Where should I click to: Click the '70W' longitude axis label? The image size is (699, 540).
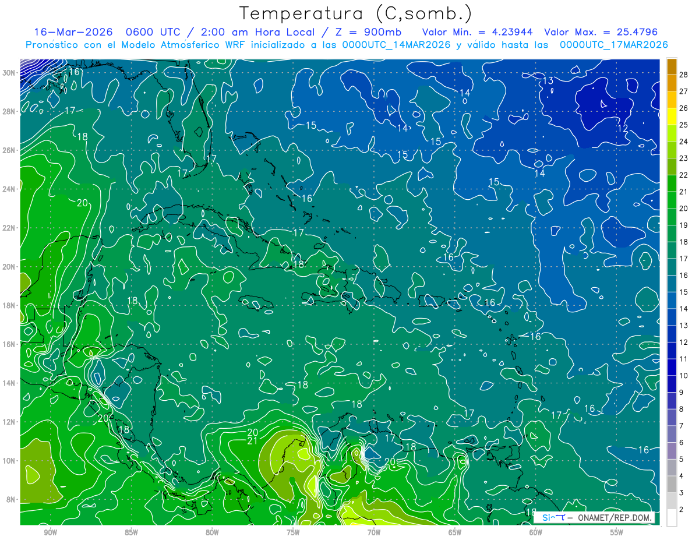[x=374, y=533]
